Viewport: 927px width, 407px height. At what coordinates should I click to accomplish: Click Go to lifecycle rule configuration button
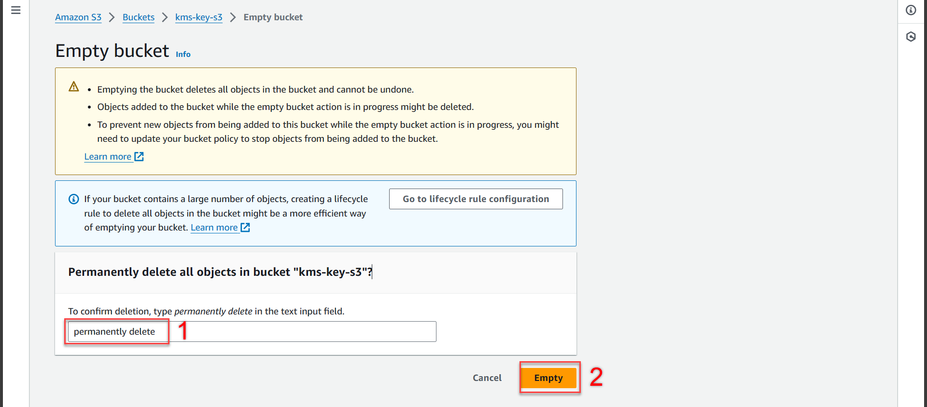[476, 199]
